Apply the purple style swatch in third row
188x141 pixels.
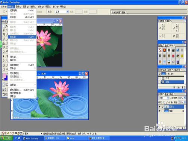tap(177, 62)
